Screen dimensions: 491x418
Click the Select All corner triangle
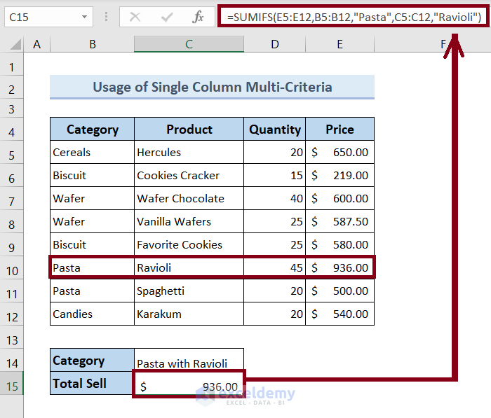[x=15, y=45]
